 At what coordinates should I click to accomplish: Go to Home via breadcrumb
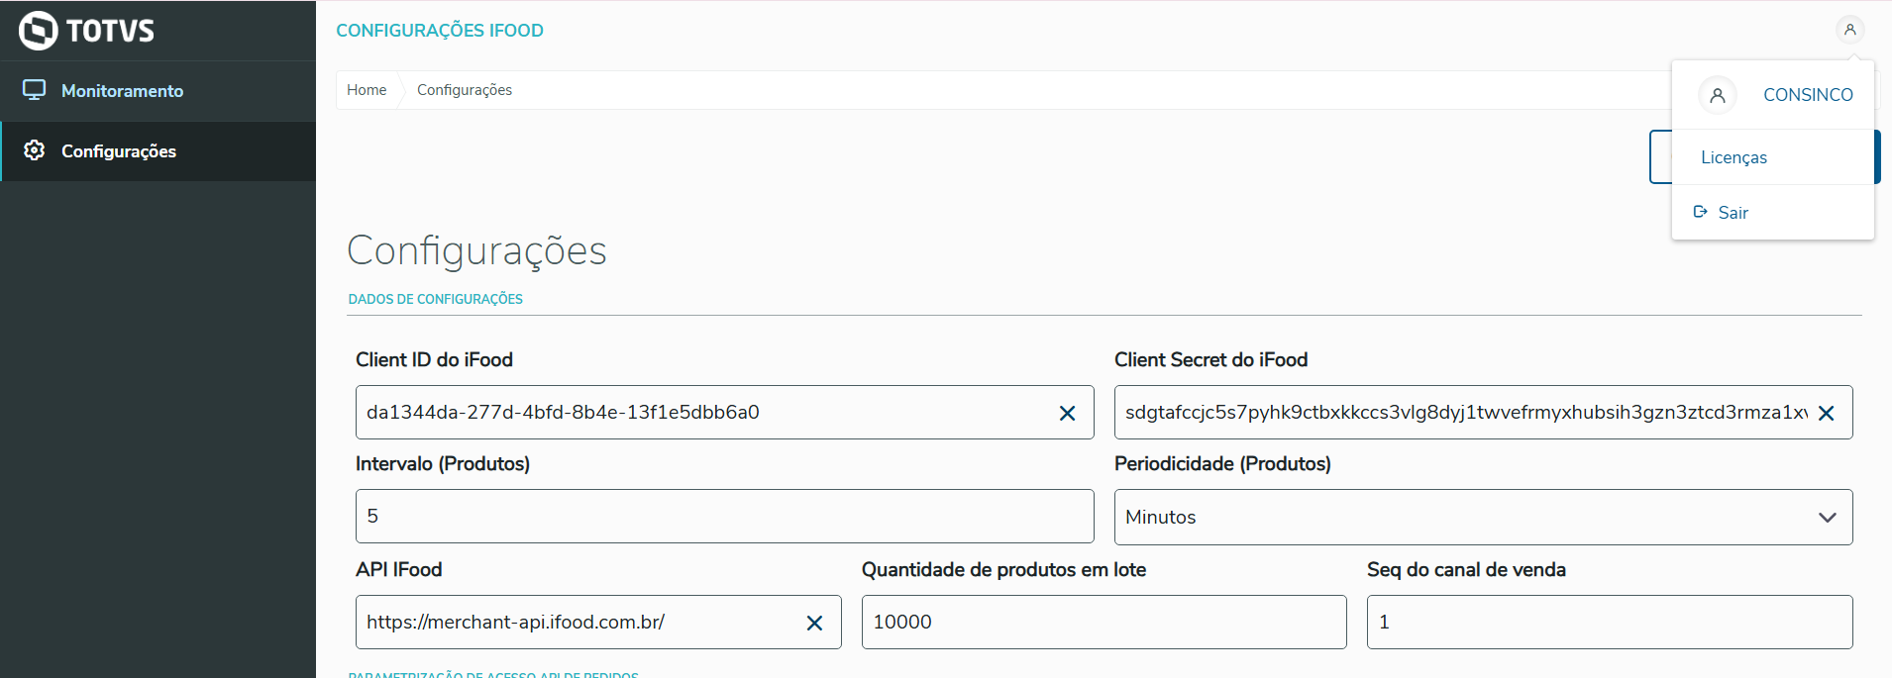(367, 90)
